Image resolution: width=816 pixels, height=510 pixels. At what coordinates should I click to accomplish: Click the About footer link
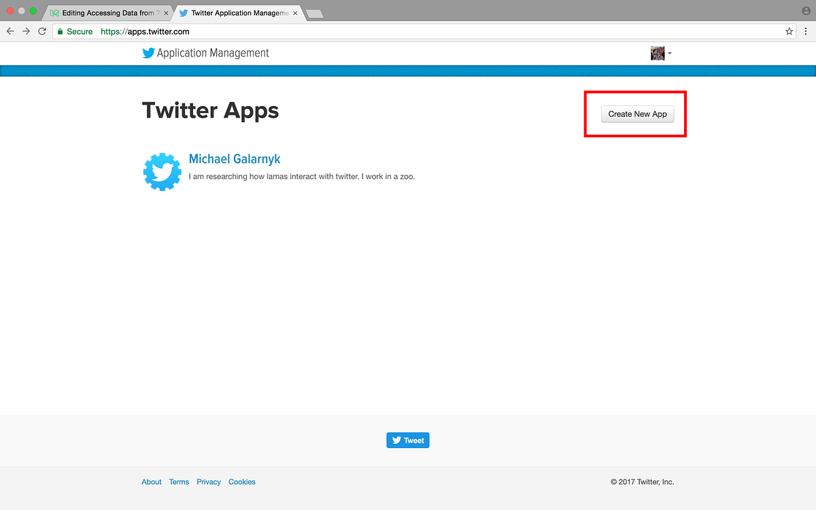151,481
